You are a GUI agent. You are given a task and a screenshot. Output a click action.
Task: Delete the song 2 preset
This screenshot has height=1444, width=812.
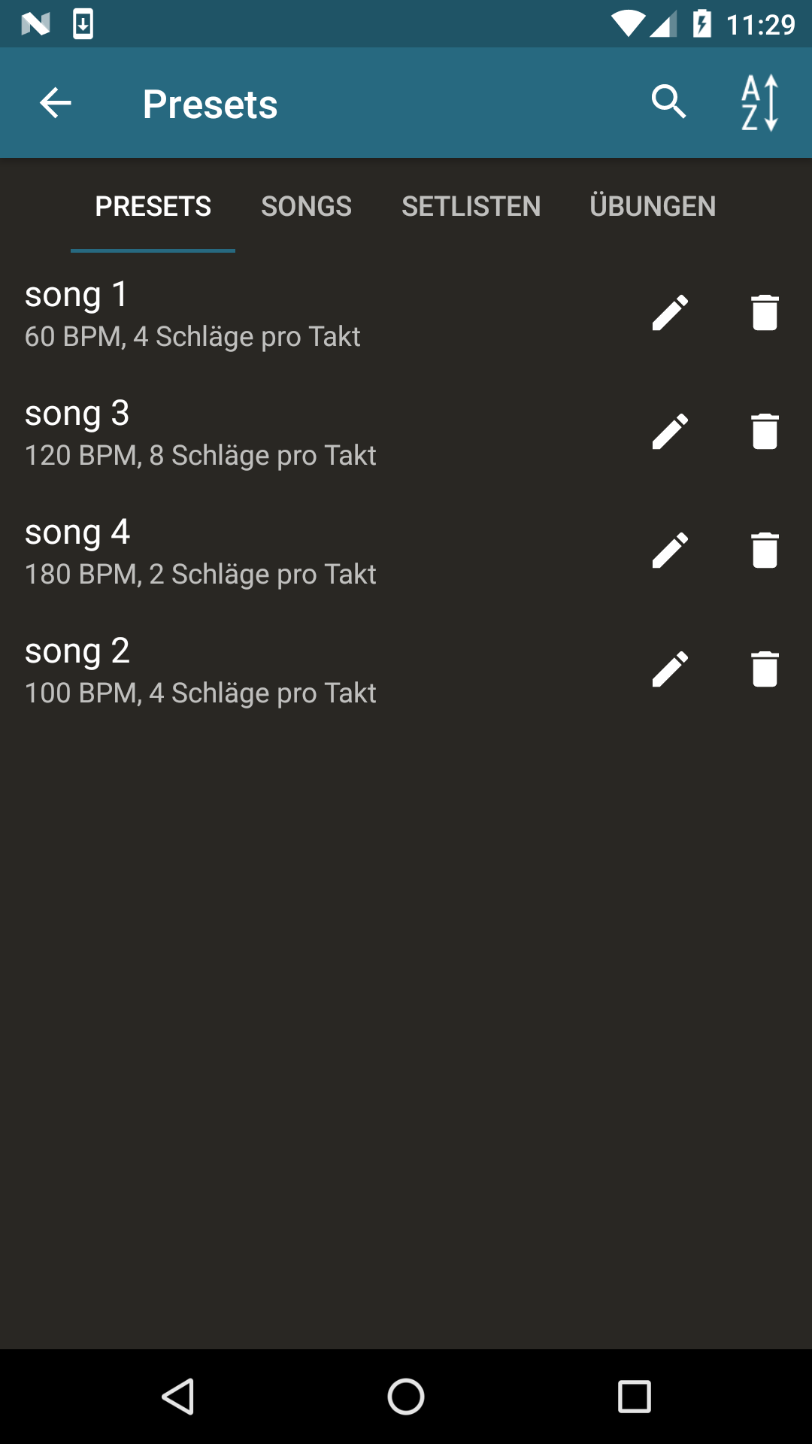pyautogui.click(x=765, y=669)
